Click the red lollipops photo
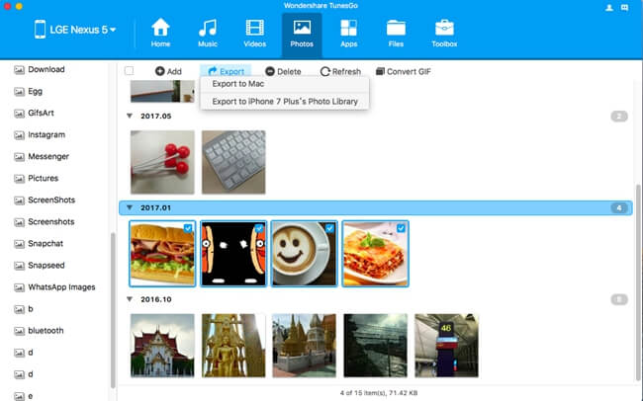Image resolution: width=643 pixels, height=401 pixels. [x=162, y=162]
